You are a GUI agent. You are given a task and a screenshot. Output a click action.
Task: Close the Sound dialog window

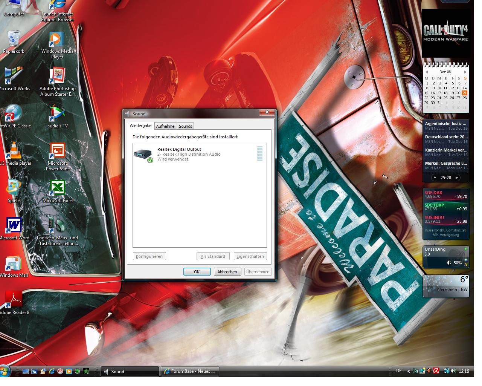(267, 112)
